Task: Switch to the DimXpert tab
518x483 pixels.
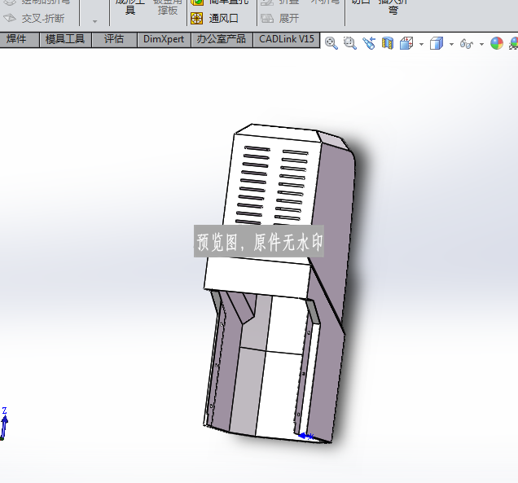Action: (164, 39)
